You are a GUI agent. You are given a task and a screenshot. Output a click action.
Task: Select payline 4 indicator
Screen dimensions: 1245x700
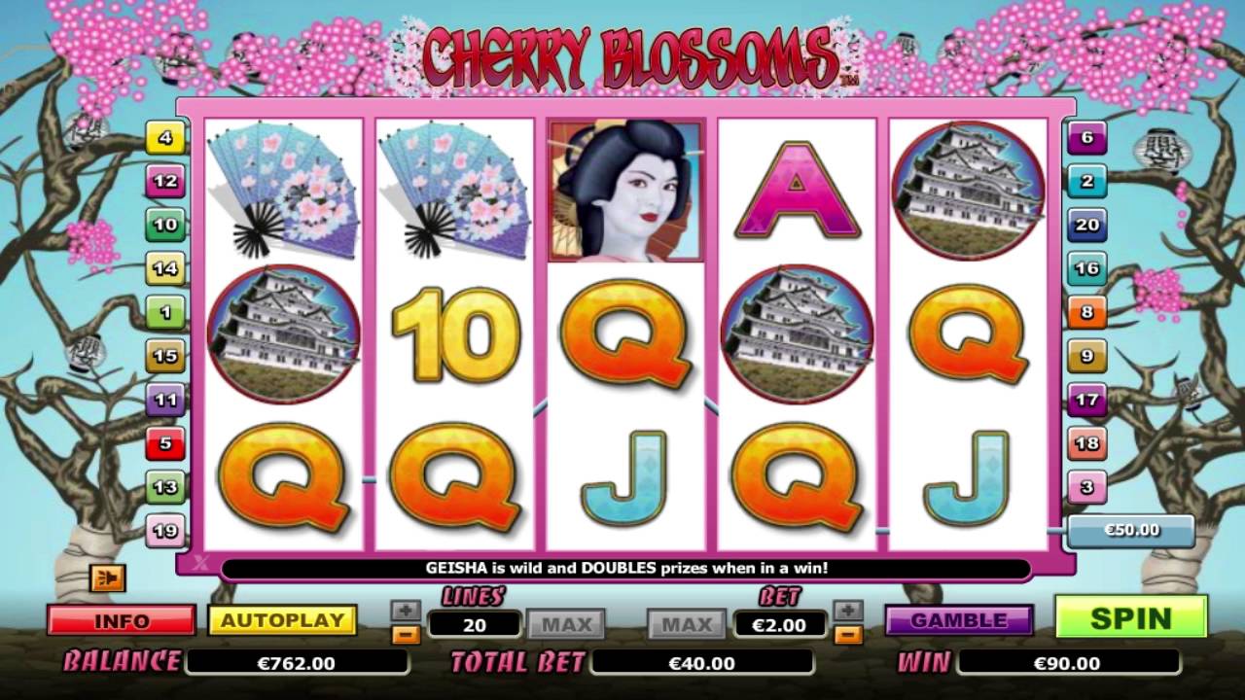[164, 138]
